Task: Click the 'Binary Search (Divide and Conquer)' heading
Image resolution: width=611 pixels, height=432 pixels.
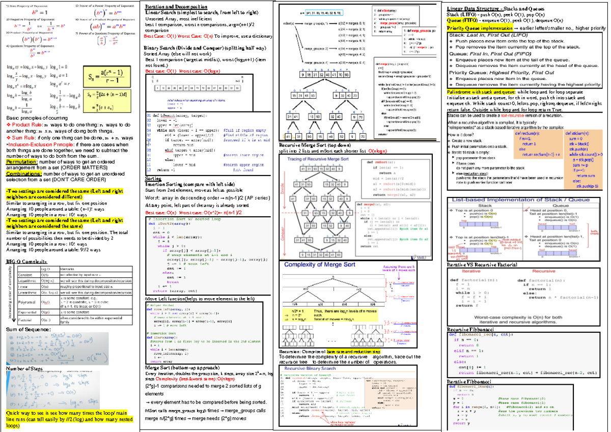Action: point(206,47)
